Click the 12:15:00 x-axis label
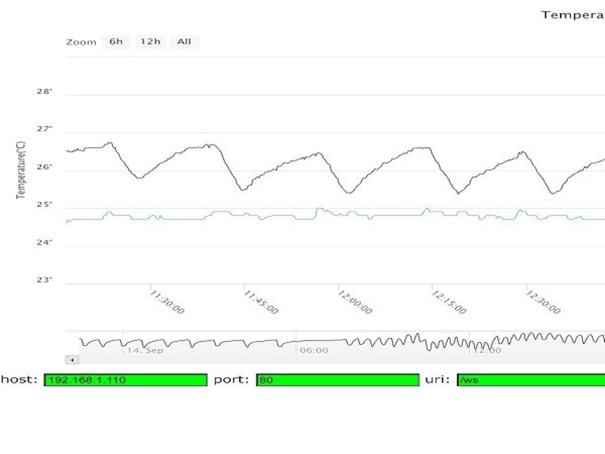Viewport: 605px width, 454px height. [450, 302]
